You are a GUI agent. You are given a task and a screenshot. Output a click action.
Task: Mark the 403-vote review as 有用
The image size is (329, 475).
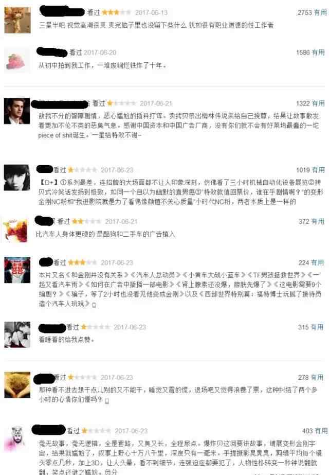[321, 431]
